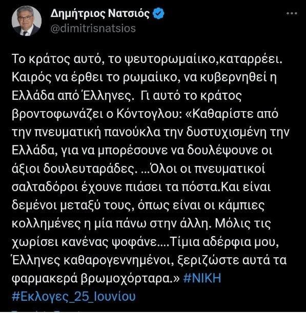
Task: Click the phrase Καιρός να έρθει το ρωμαίικο
Action: pos(95,78)
